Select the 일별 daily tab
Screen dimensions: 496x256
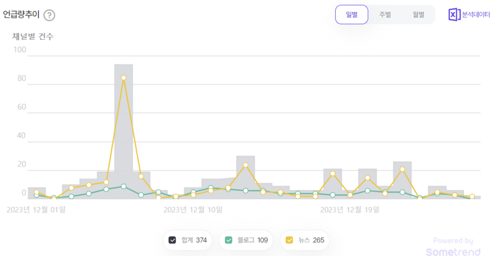351,14
